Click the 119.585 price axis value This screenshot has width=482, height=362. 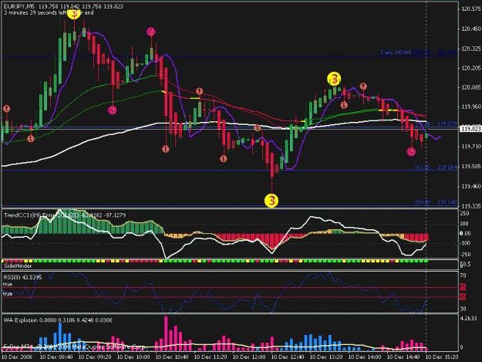pyautogui.click(x=471, y=167)
